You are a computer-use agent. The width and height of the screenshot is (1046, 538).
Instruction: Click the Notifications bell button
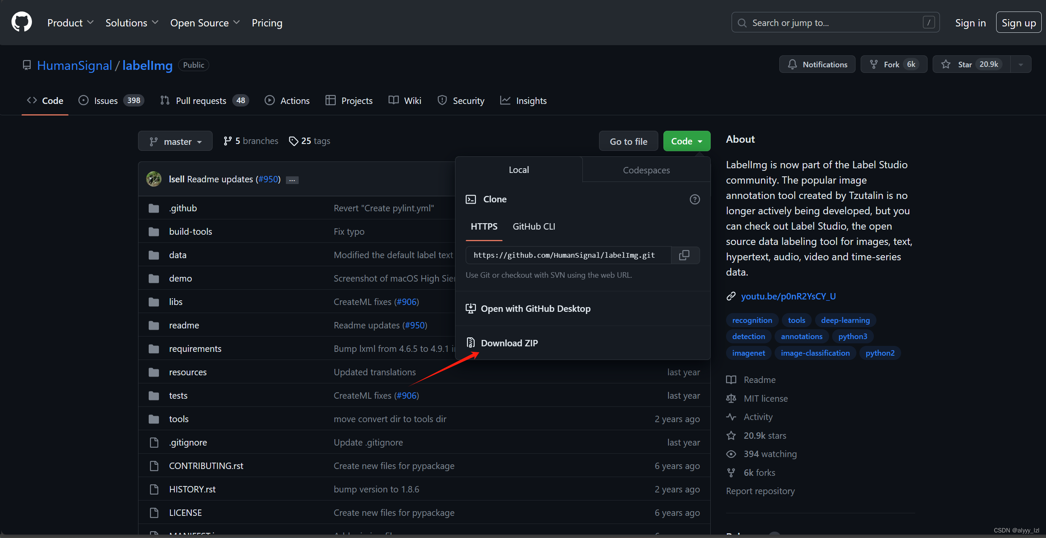click(817, 64)
